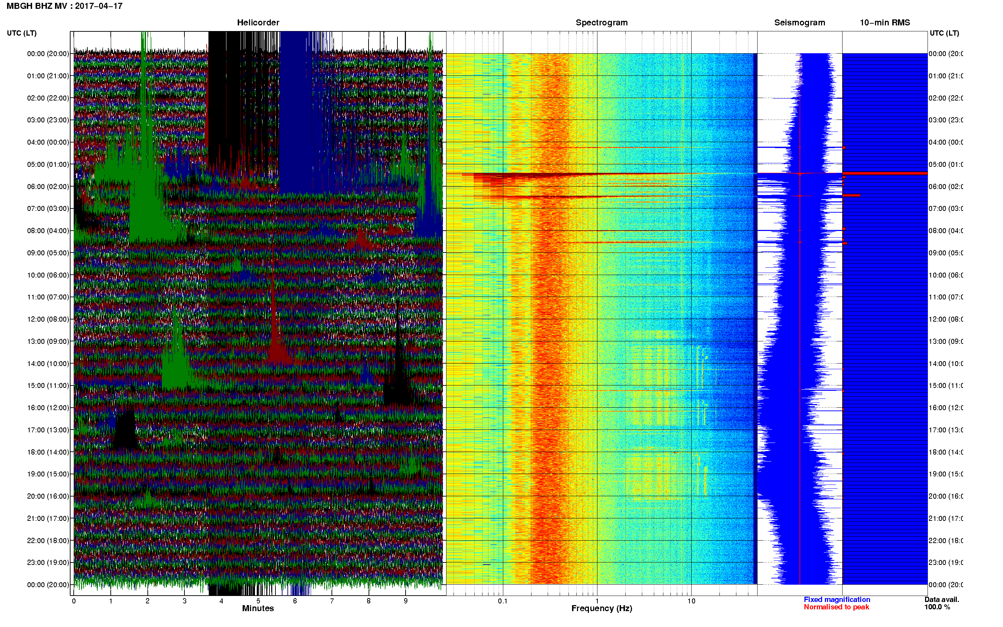The width and height of the screenshot is (1003, 627).
Task: Click the 'Minutes' axis label
Action: coord(258,608)
